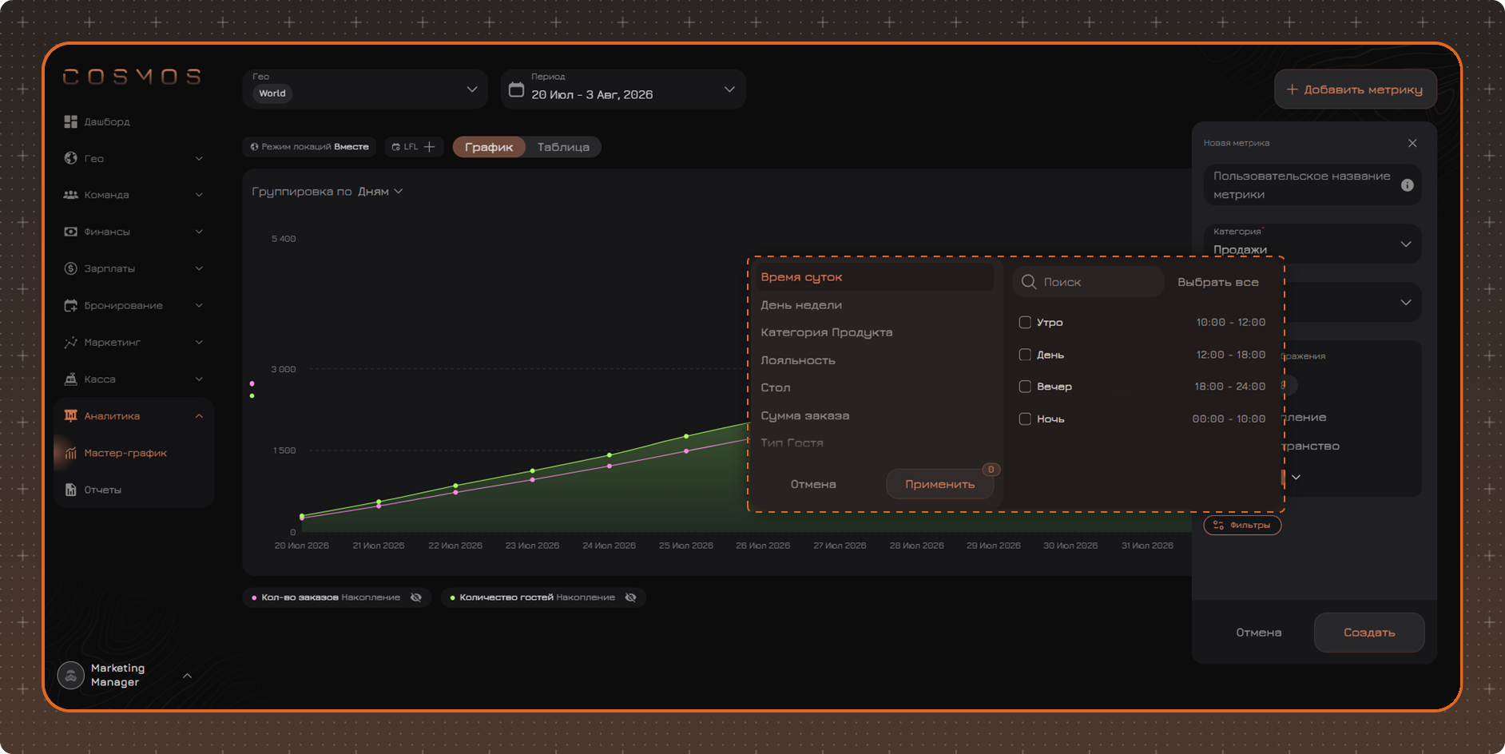
Task: Click the Отчеты document icon
Action: pos(70,490)
